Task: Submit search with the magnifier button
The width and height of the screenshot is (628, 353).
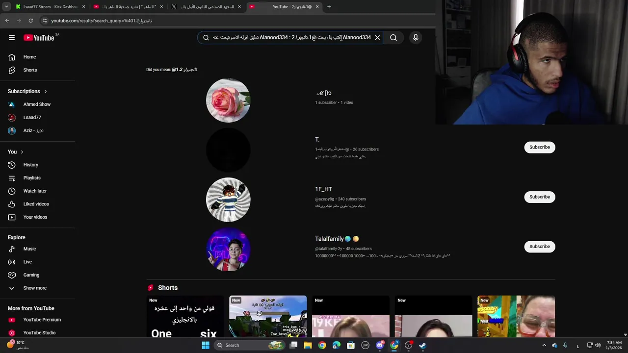Action: coord(393,38)
